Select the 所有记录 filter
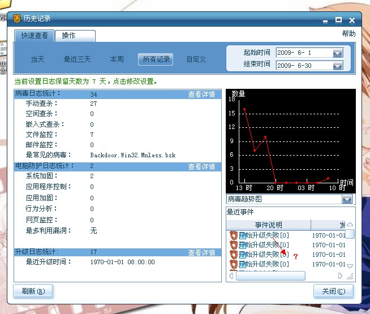 (156, 59)
